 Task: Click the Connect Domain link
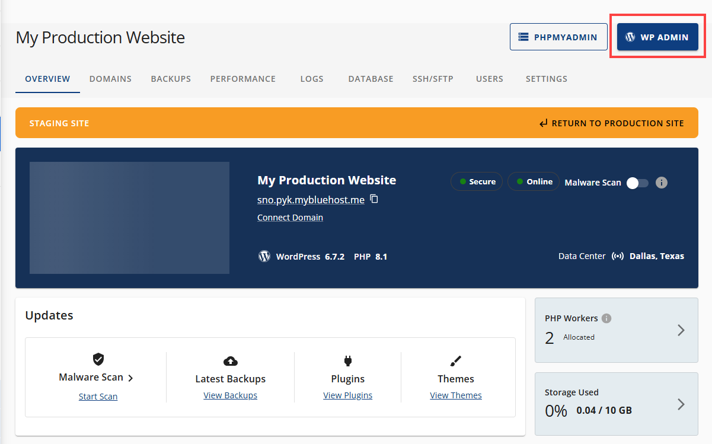point(290,218)
